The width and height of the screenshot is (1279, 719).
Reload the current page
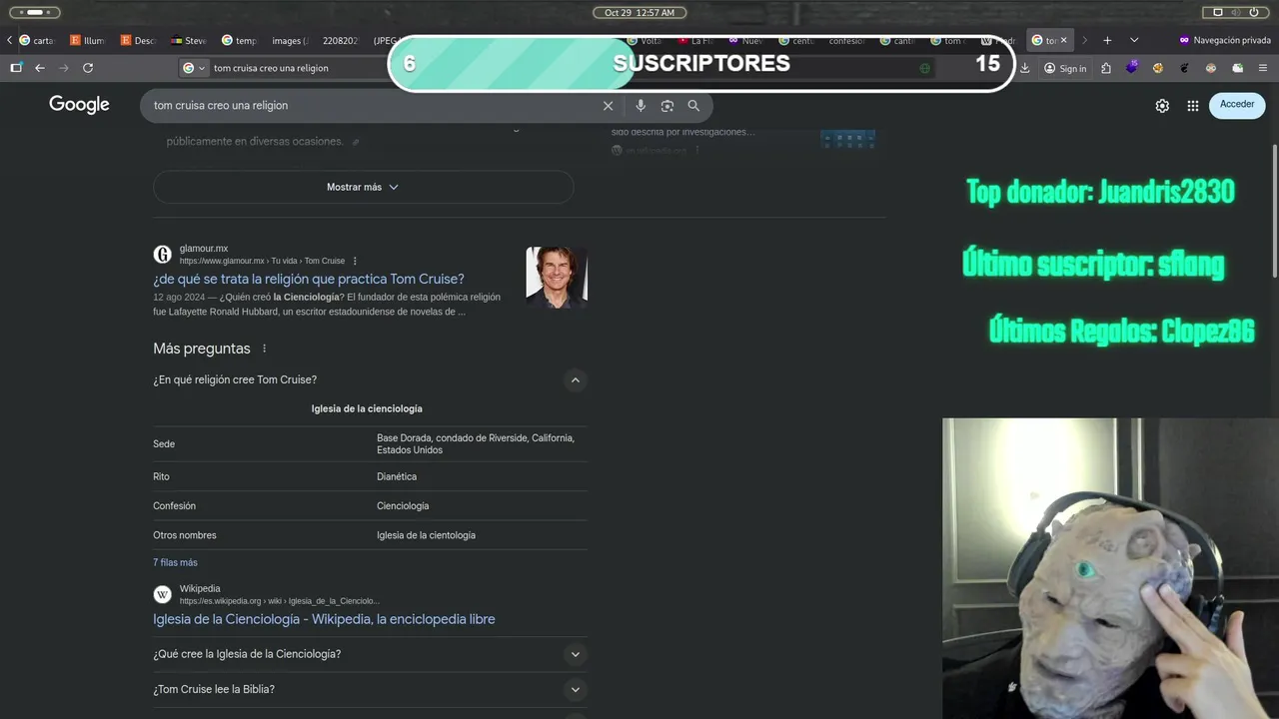pyautogui.click(x=88, y=68)
